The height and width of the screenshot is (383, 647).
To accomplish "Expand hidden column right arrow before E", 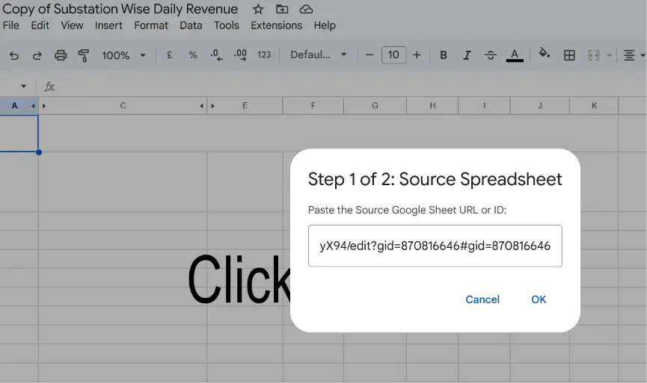I will (x=212, y=106).
